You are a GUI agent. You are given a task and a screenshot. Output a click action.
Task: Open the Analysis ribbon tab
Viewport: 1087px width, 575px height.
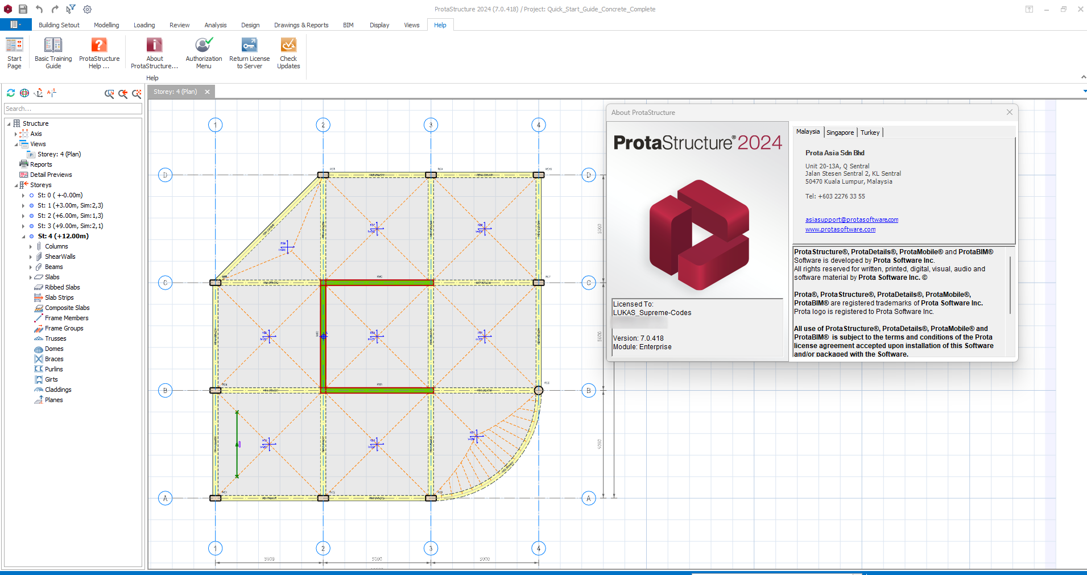click(216, 25)
